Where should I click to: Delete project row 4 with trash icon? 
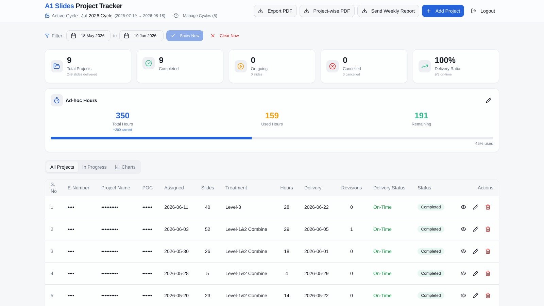click(488, 273)
